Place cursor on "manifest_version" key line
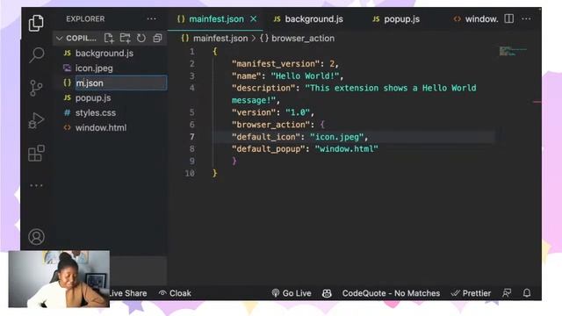The image size is (562, 316). tap(276, 64)
